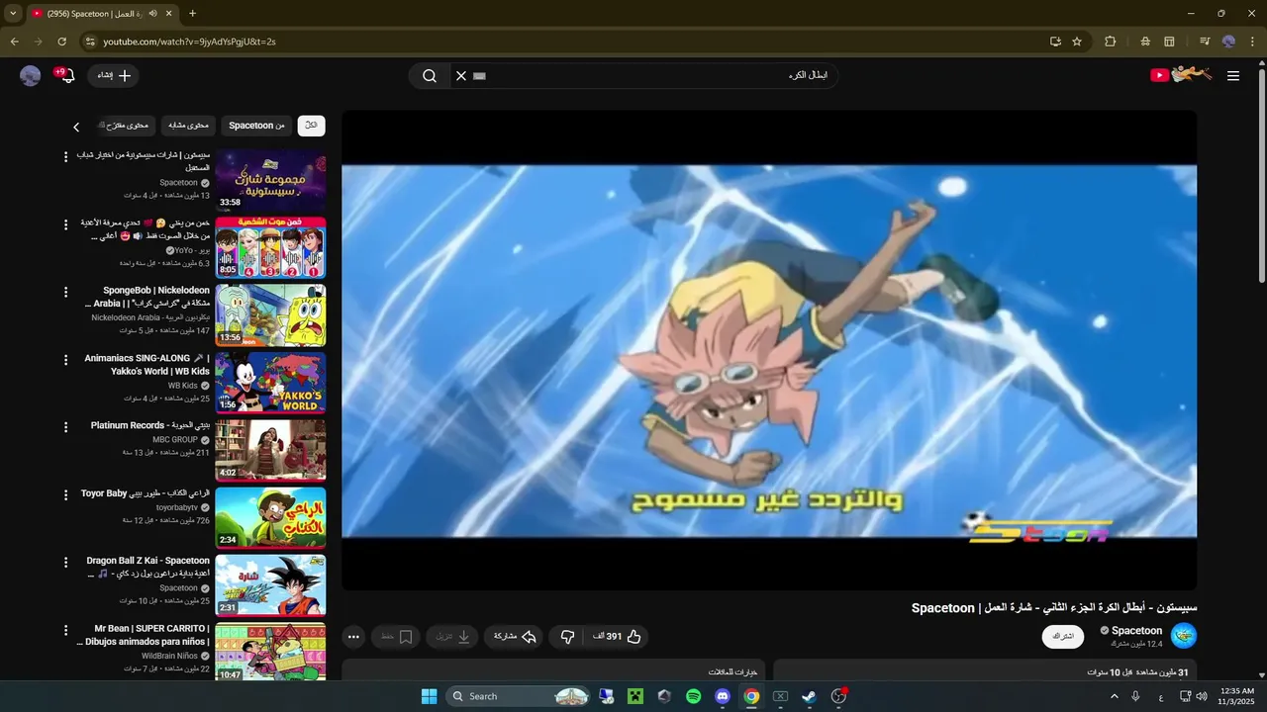Image resolution: width=1267 pixels, height=712 pixels.
Task: Install app icon in address bar
Action: [1055, 42]
